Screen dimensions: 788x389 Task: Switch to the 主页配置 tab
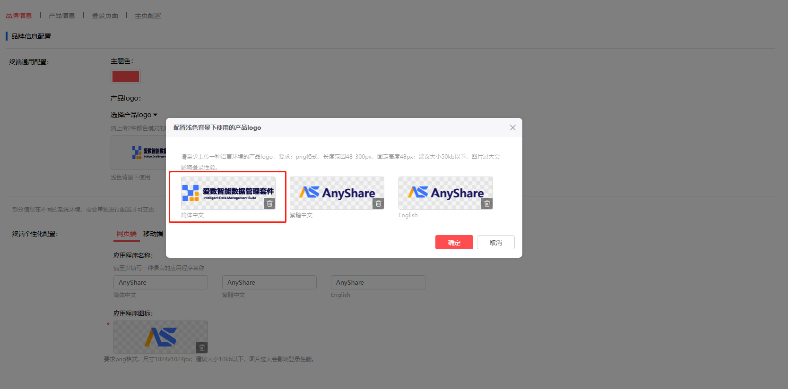point(148,16)
